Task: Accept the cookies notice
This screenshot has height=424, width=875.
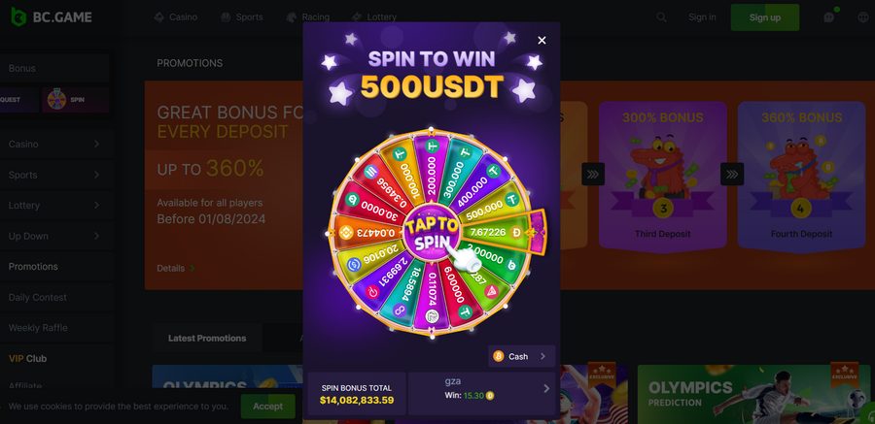Action: [268, 407]
